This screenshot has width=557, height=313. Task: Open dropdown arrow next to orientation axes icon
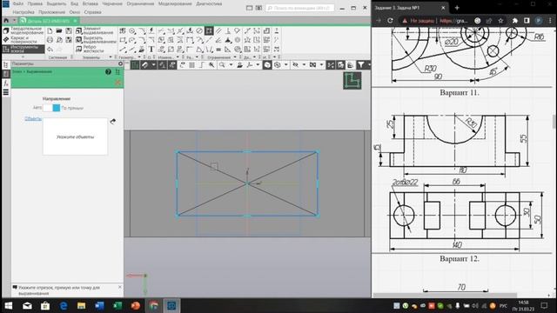click(x=258, y=65)
